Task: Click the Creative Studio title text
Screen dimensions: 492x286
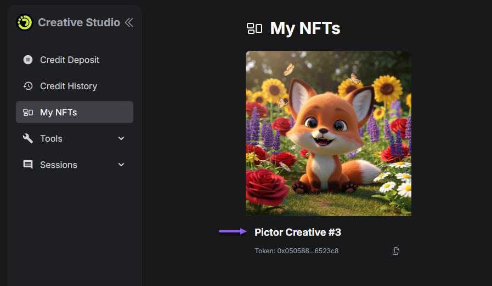Action: (x=79, y=22)
